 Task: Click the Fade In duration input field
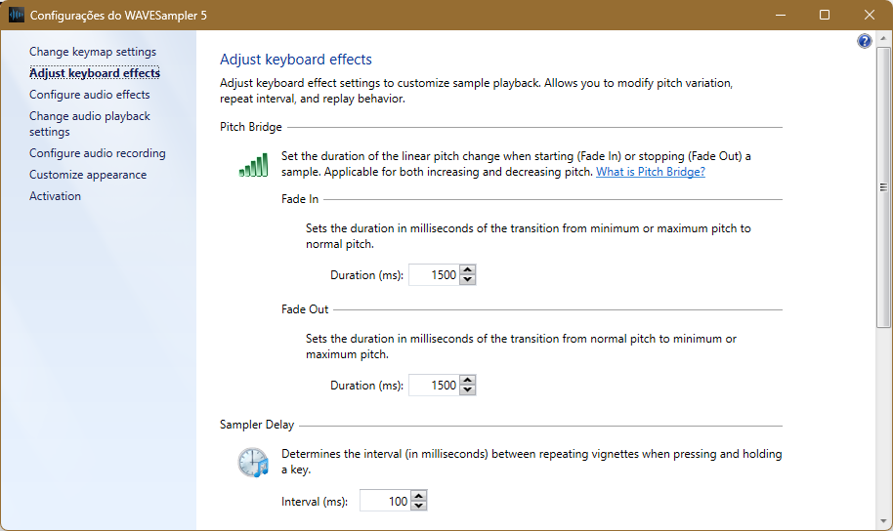[x=433, y=275]
